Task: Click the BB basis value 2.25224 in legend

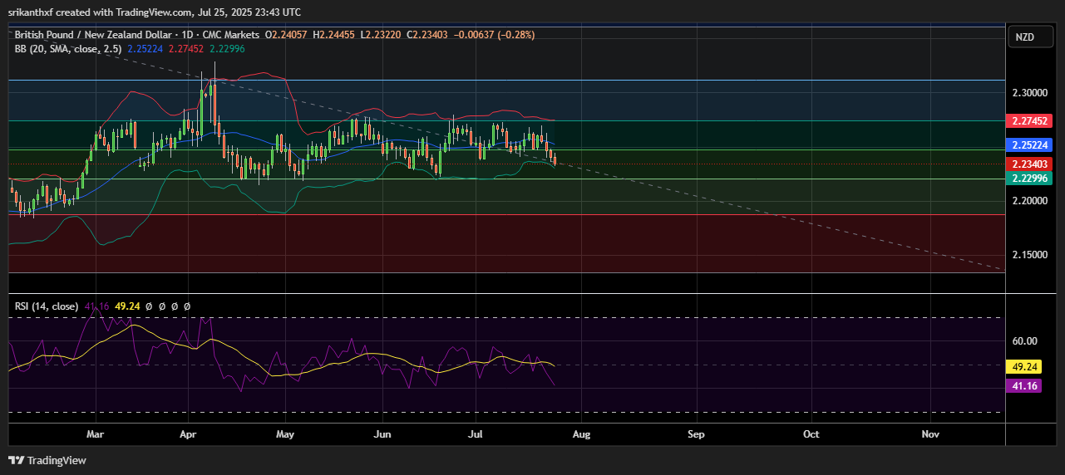Action: click(x=146, y=49)
